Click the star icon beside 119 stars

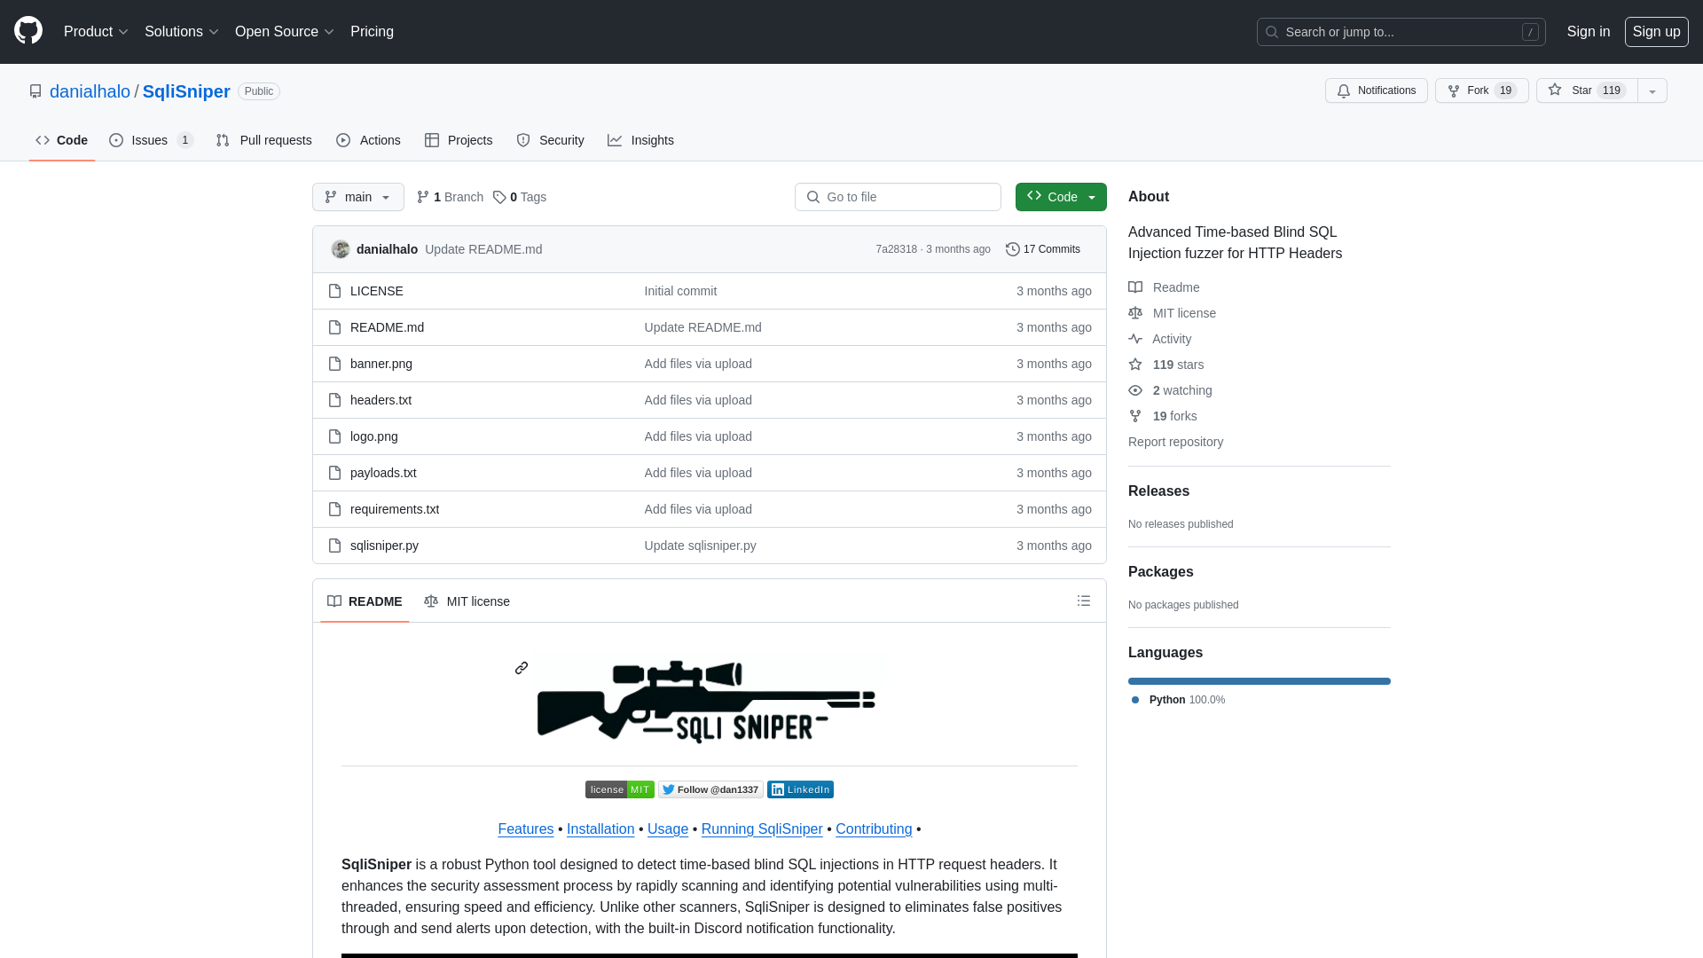tap(1135, 365)
